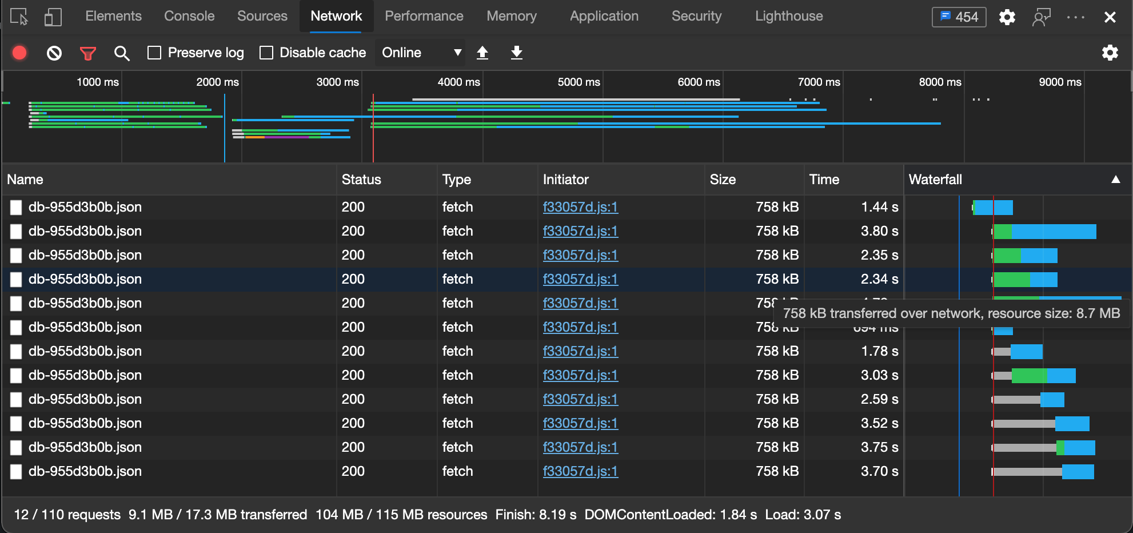Open the Online throttling dropdown
This screenshot has width=1133, height=533.
420,52
